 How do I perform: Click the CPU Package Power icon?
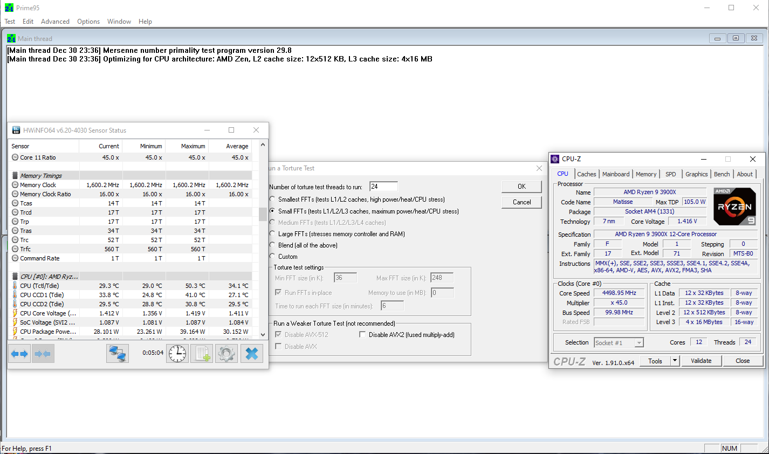click(x=15, y=332)
